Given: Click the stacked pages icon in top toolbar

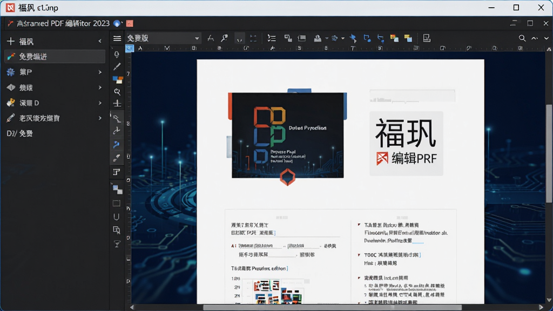Looking at the screenshot, I should point(302,38).
